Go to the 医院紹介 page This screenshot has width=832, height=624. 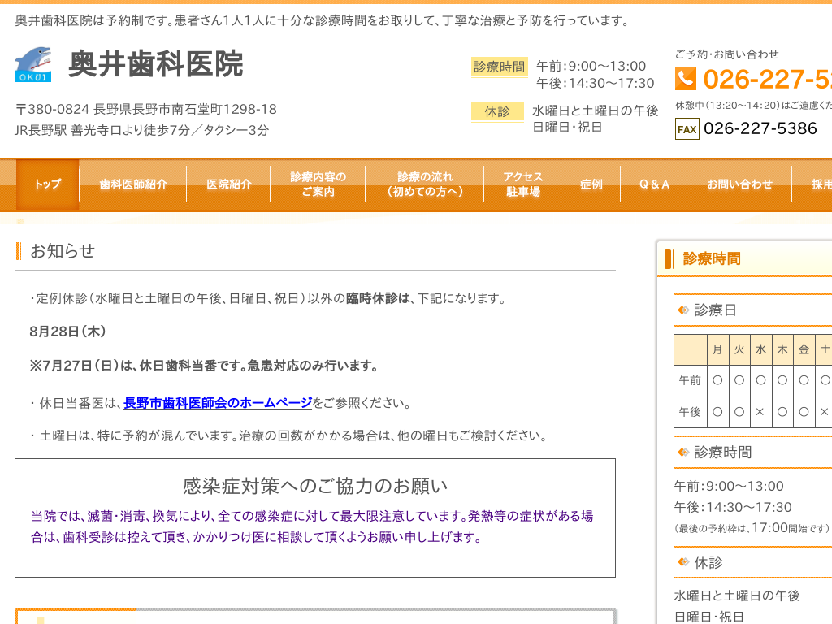point(228,184)
